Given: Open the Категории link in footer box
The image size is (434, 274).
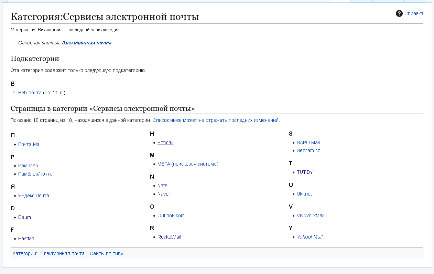Looking at the screenshot, I should tap(24, 253).
